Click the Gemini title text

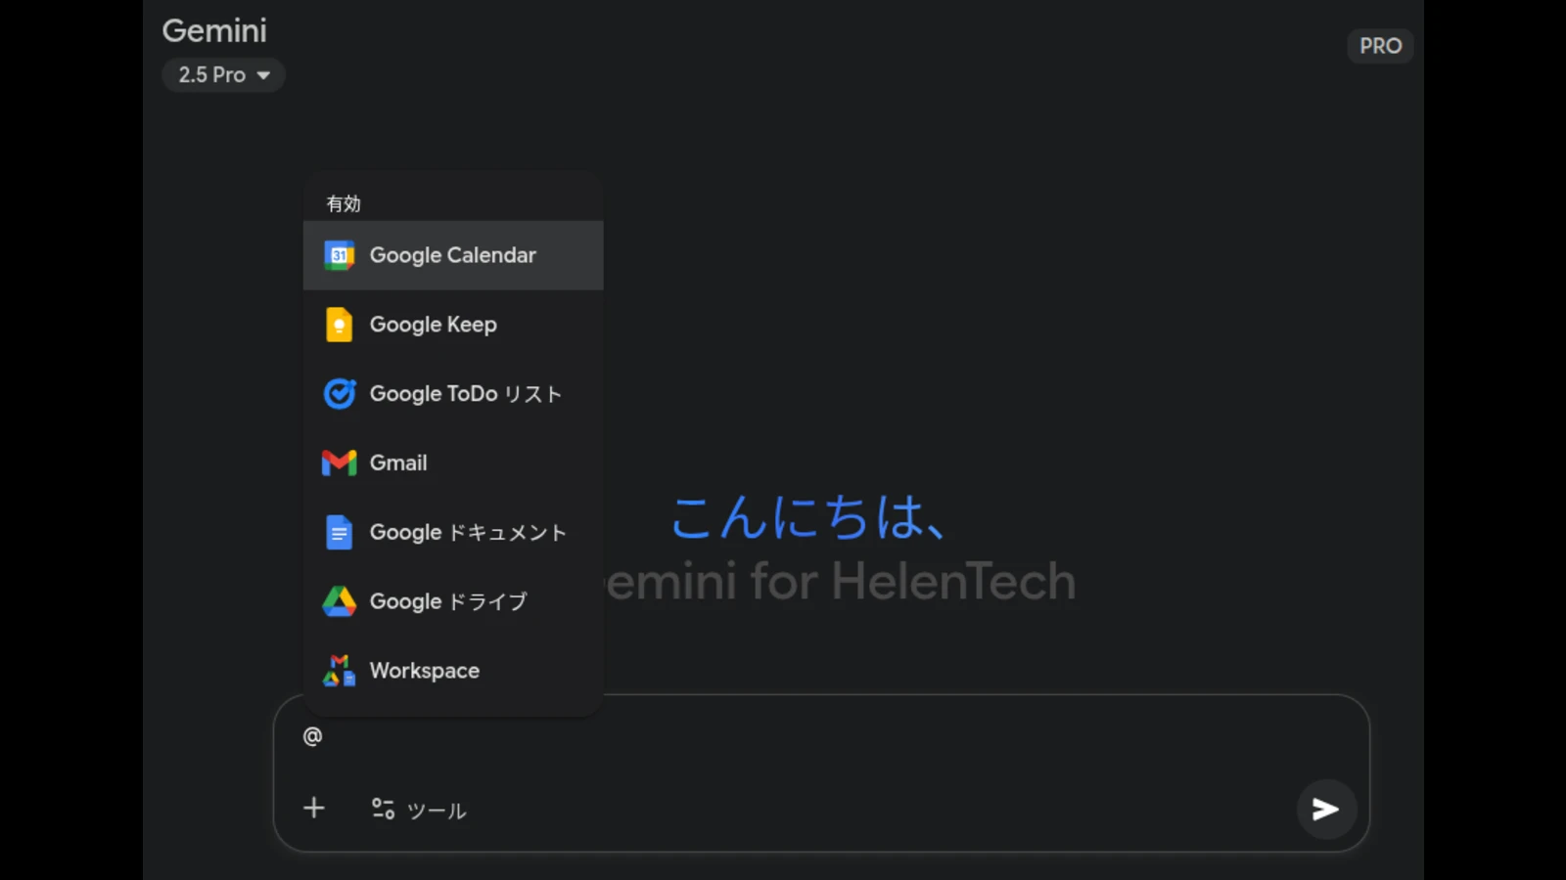(214, 30)
